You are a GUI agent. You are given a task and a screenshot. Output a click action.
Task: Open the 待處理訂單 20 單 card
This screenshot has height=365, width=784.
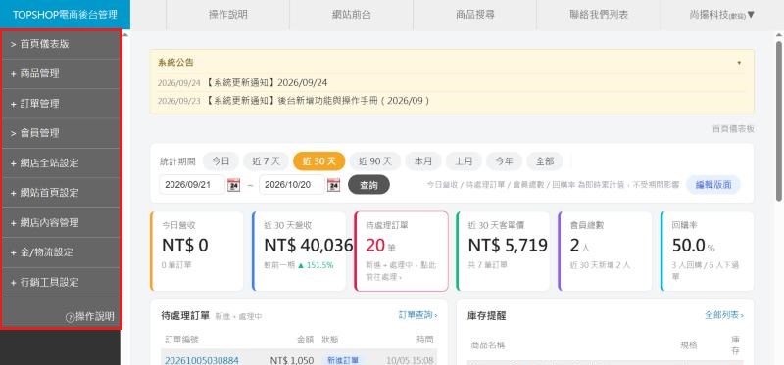[402, 251]
